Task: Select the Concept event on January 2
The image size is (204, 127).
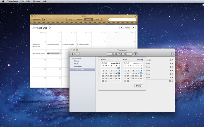Action: click(x=36, y=46)
